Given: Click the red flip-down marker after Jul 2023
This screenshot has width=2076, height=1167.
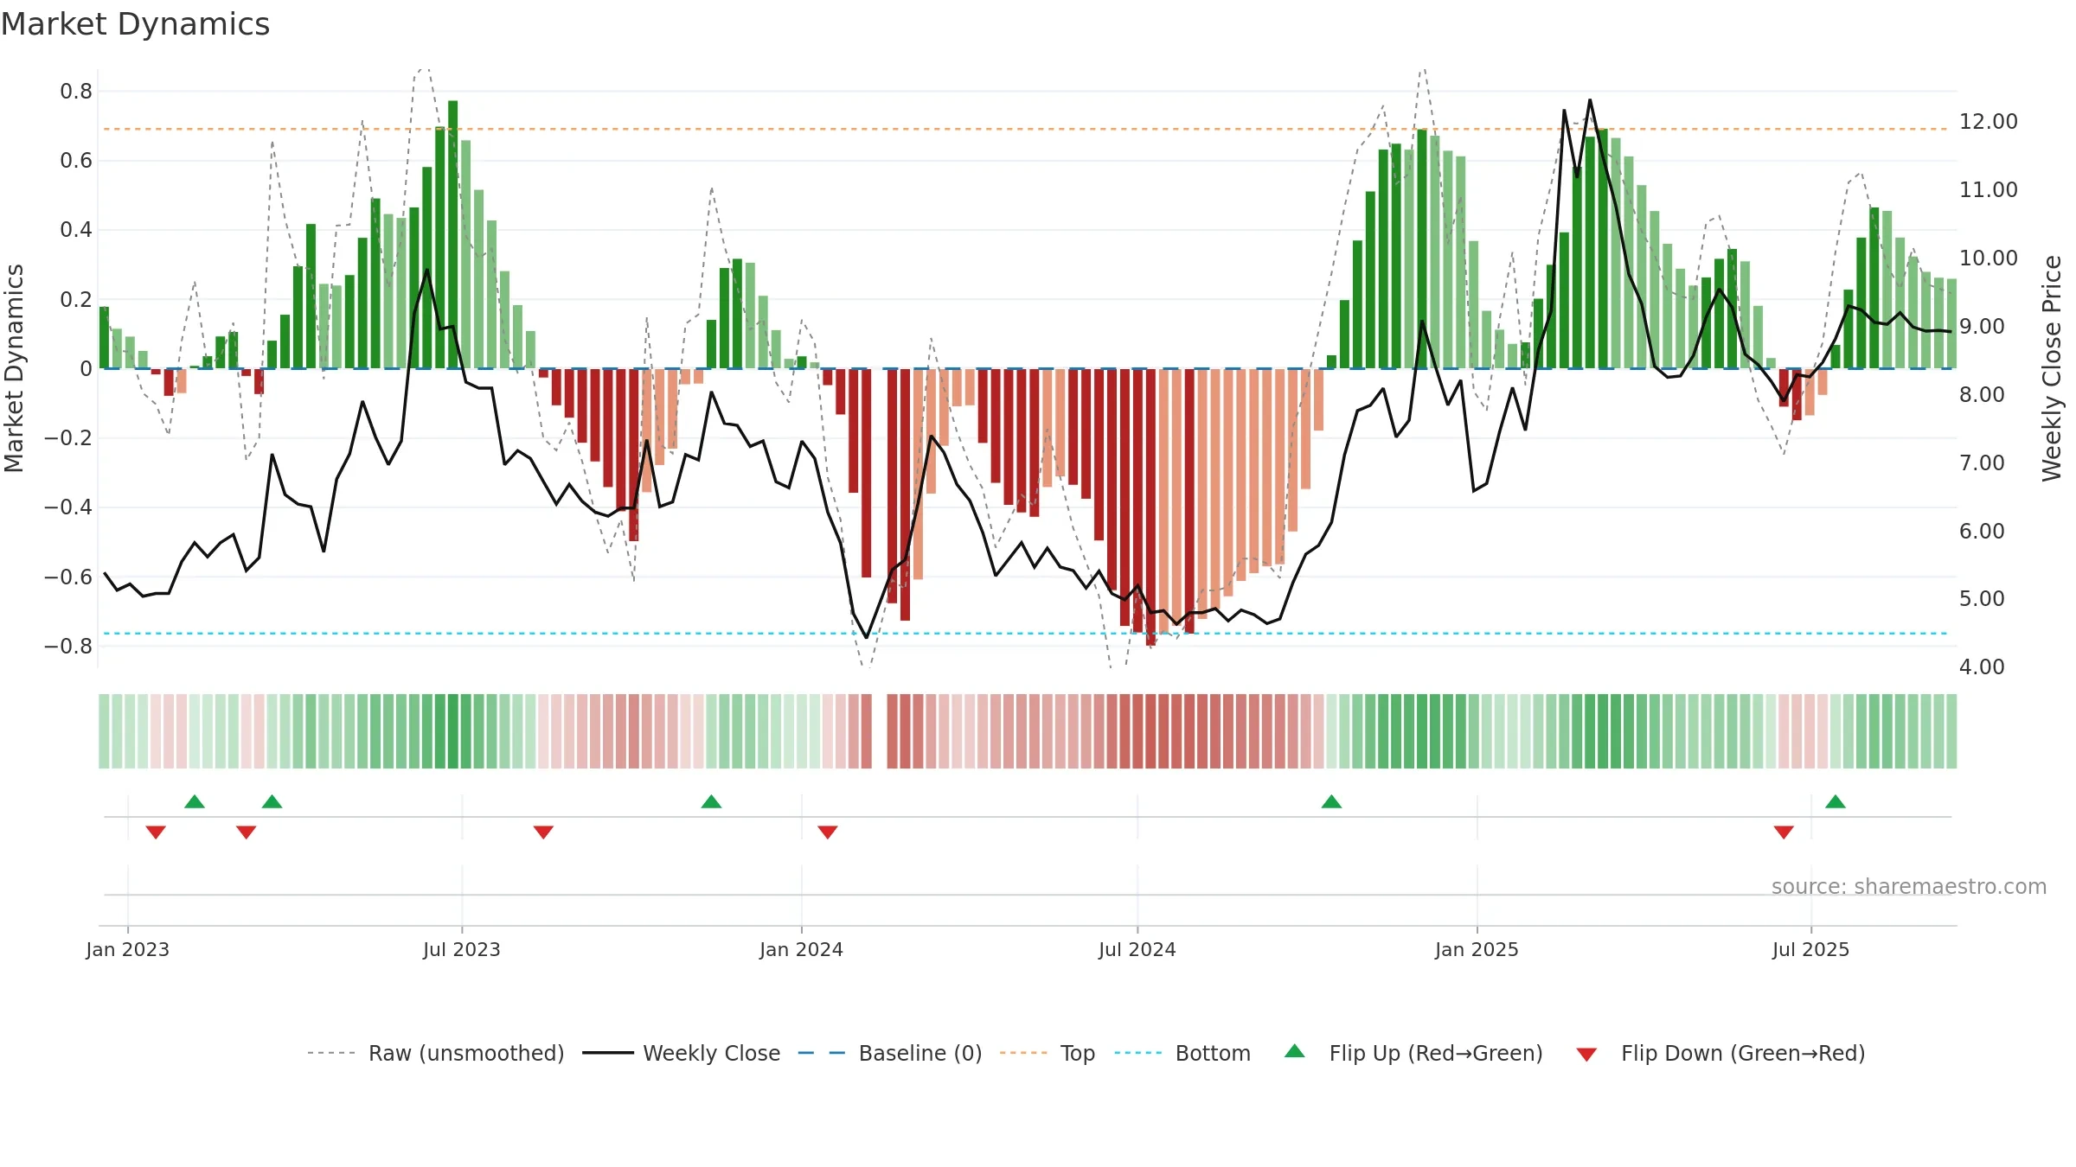Looking at the screenshot, I should click(543, 832).
